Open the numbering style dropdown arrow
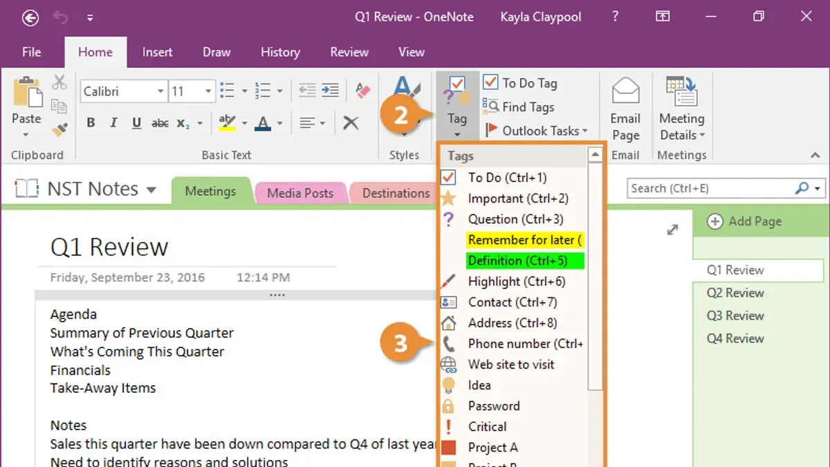This screenshot has width=830, height=467. tap(279, 91)
